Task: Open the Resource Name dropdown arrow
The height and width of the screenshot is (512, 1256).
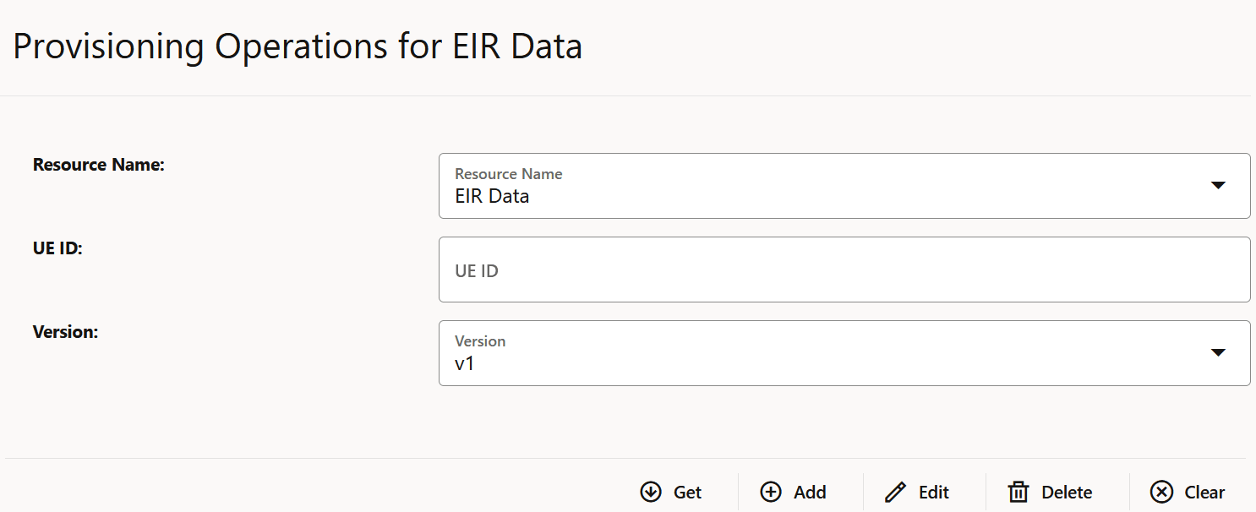Action: [x=1218, y=185]
